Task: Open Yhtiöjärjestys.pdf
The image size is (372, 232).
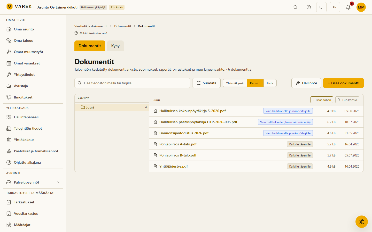Action: pyautogui.click(x=174, y=166)
